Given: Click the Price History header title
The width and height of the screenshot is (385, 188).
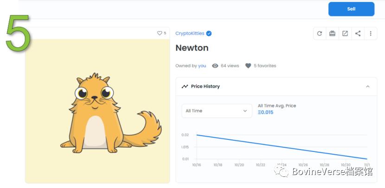Looking at the screenshot, I should coord(205,87).
